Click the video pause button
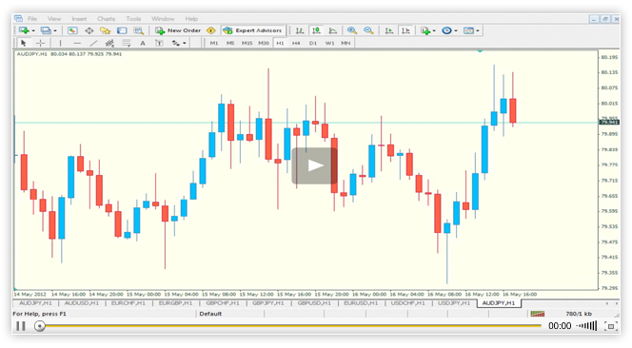 pos(21,326)
